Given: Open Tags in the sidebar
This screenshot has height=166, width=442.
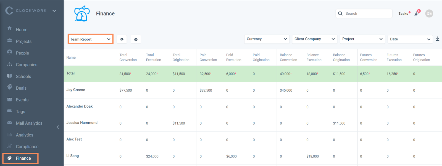Looking at the screenshot, I should [x=20, y=112].
